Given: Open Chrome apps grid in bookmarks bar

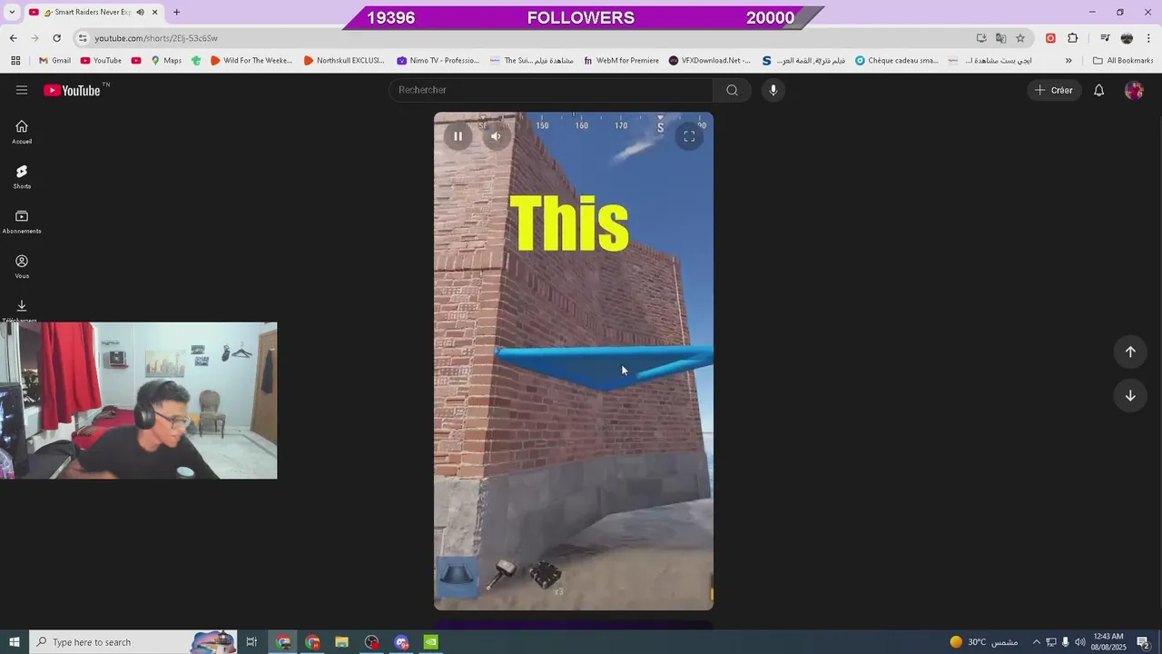Looking at the screenshot, I should (15, 61).
